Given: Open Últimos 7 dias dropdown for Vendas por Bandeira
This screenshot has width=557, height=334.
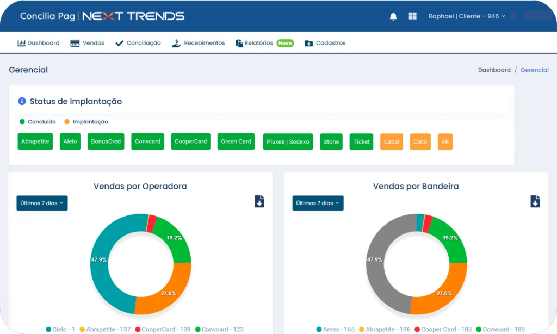Looking at the screenshot, I should (x=318, y=203).
